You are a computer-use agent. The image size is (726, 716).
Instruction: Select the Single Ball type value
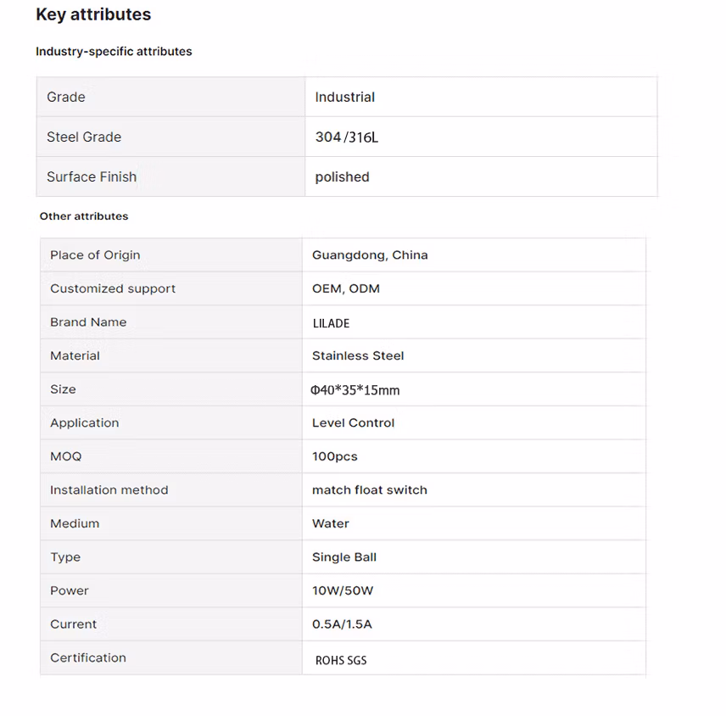[x=344, y=557]
